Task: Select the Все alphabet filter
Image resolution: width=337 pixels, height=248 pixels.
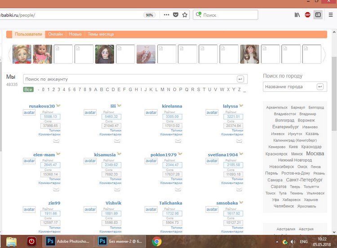Action: pyautogui.click(x=28, y=90)
